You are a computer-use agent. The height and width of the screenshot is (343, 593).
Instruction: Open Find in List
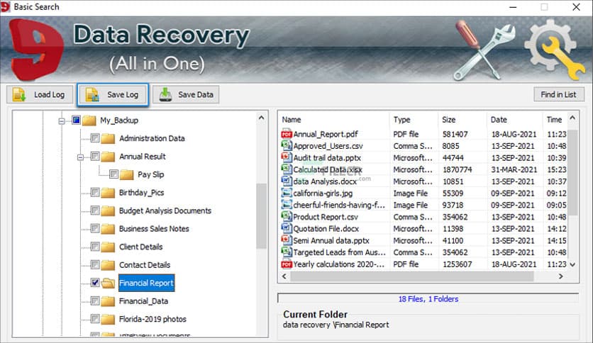[558, 94]
